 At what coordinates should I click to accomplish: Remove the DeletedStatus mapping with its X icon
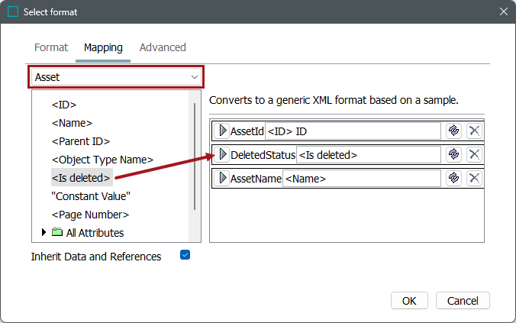(x=474, y=154)
